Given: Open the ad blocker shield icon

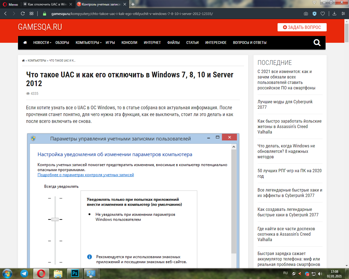Looking at the screenshot, I should [314, 14].
